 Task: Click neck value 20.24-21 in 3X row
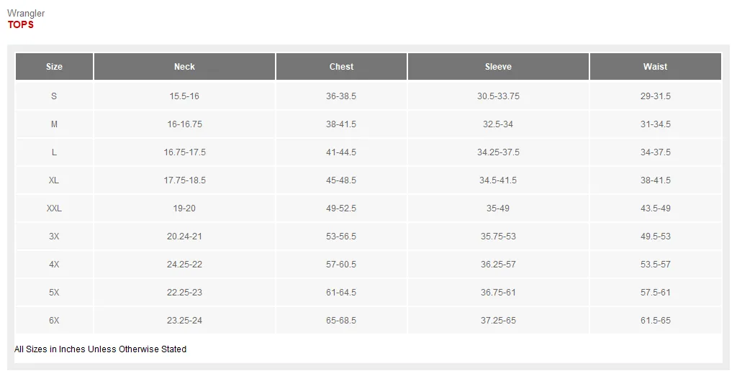[x=184, y=236]
